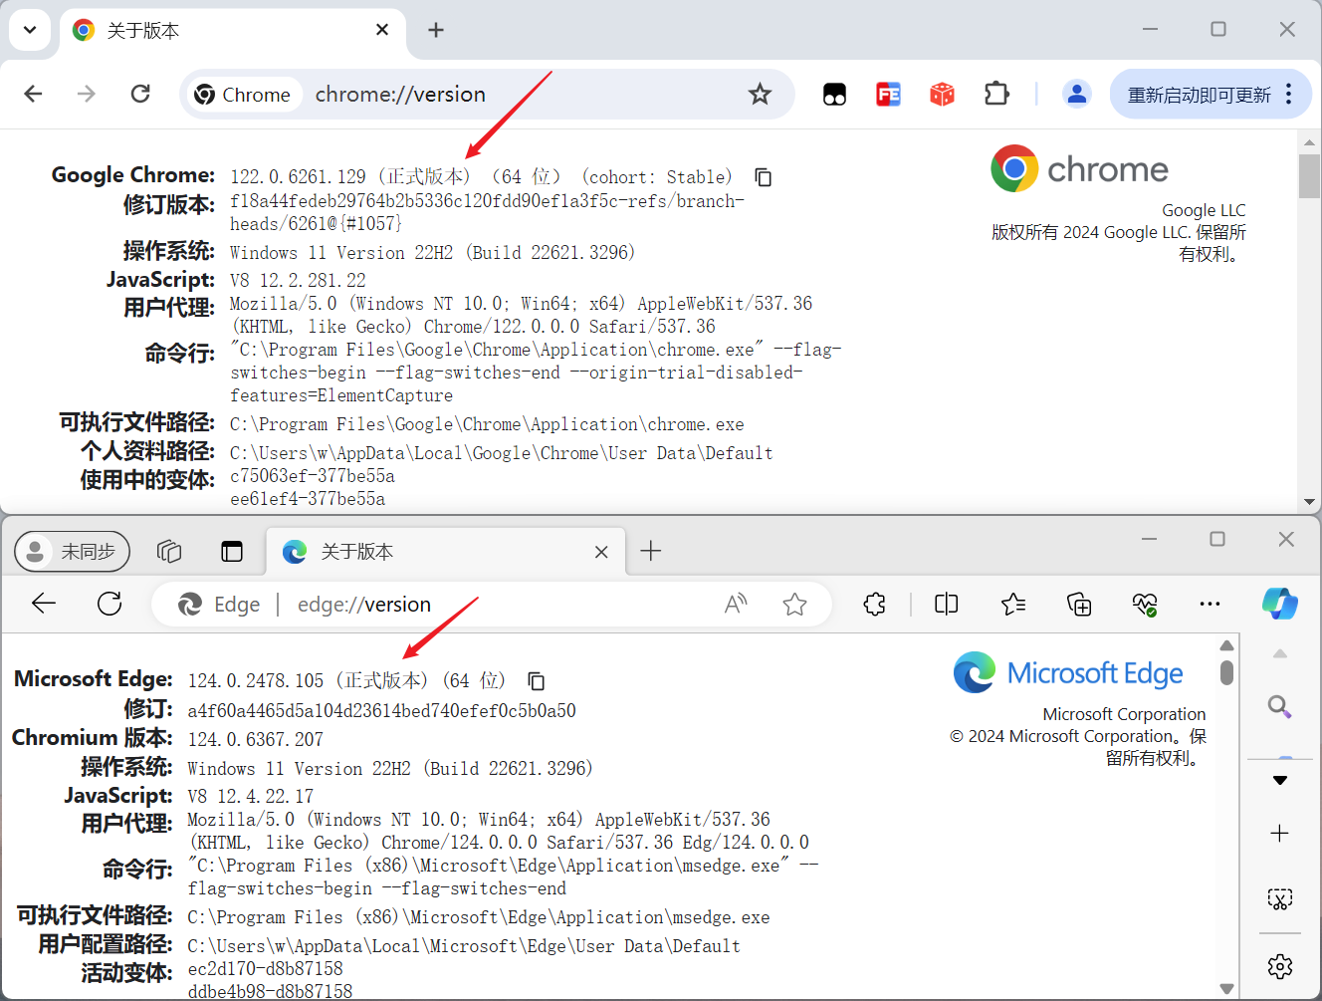
Task: Open Chrome tab search dropdown arrow
Action: (x=30, y=30)
